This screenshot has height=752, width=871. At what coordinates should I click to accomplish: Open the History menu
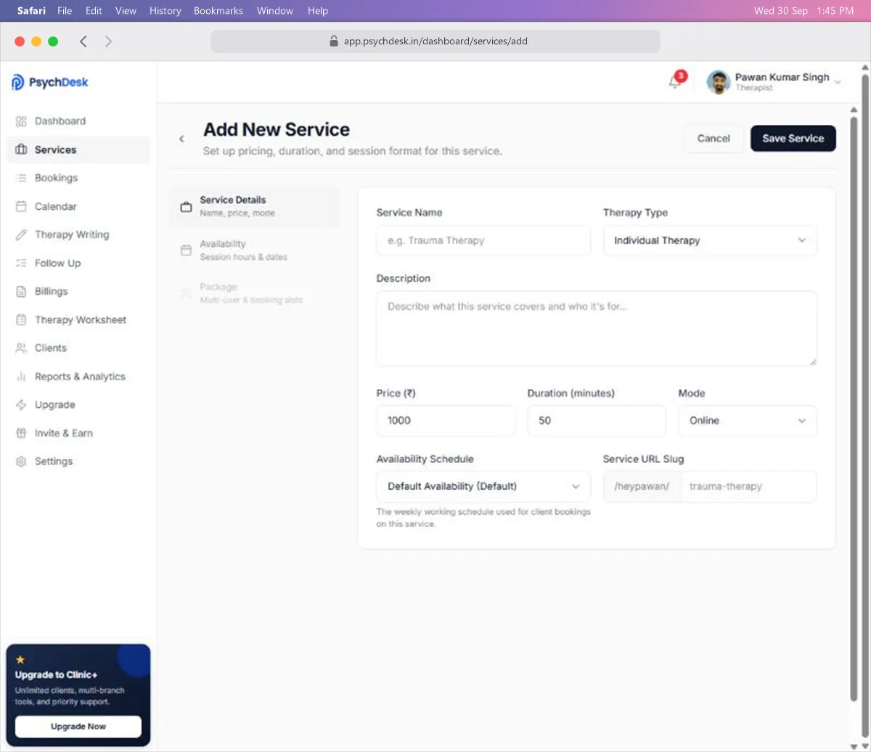tap(165, 11)
